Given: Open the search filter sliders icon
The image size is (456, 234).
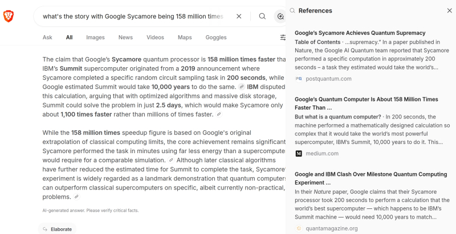Looking at the screenshot, I should pos(283,38).
